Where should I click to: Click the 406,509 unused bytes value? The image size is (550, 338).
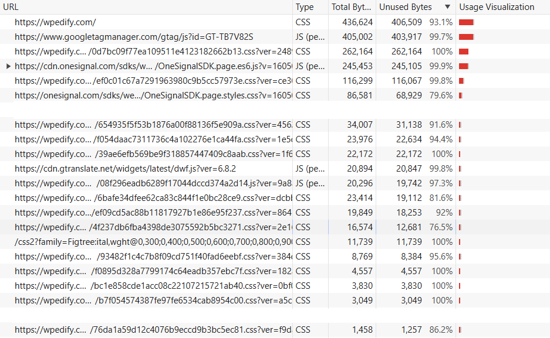pyautogui.click(x=407, y=22)
